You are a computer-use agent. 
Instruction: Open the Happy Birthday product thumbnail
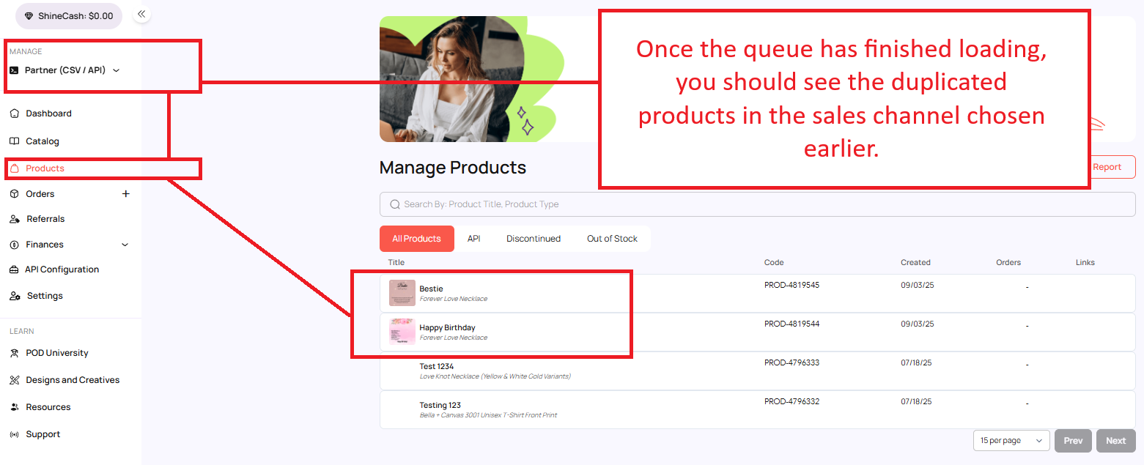(x=402, y=332)
